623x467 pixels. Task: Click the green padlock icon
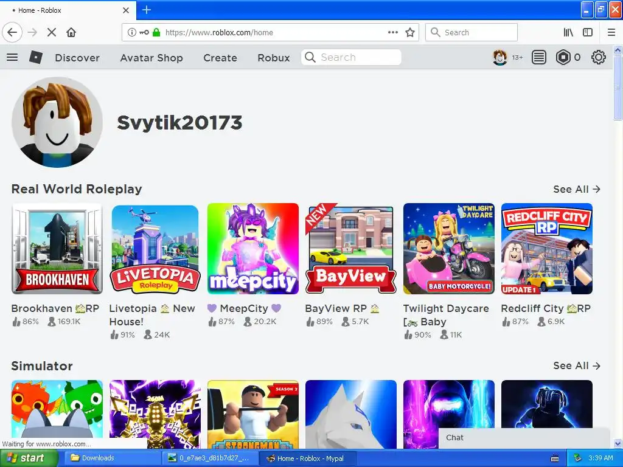[x=156, y=32]
